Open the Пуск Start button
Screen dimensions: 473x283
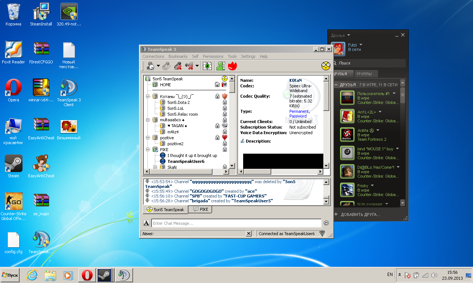click(x=10, y=275)
